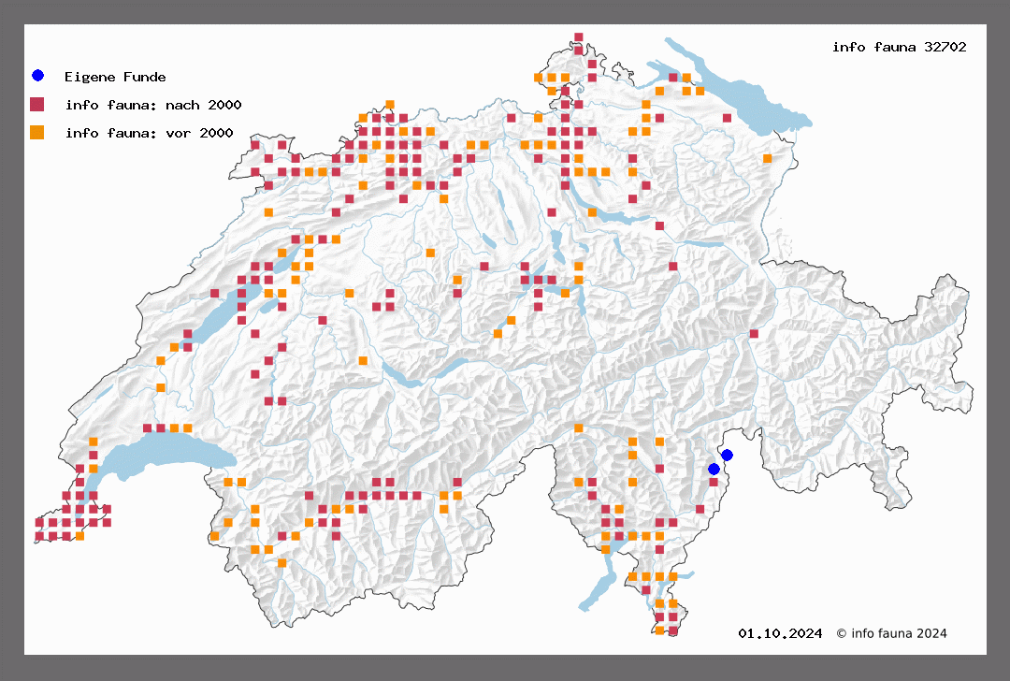
Task: Click the date 01.10.2024 on the map
Action: [x=780, y=633]
